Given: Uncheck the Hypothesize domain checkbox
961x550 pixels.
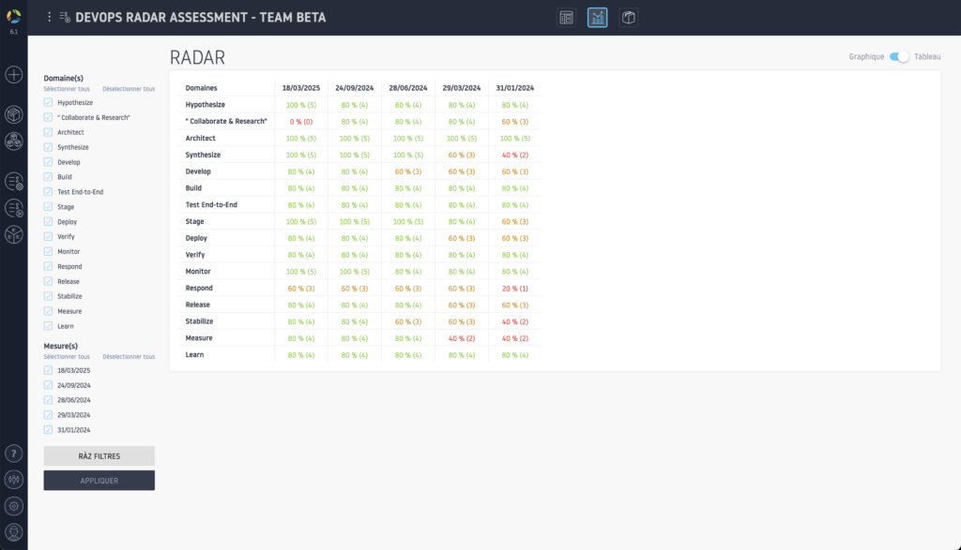Looking at the screenshot, I should click(48, 102).
